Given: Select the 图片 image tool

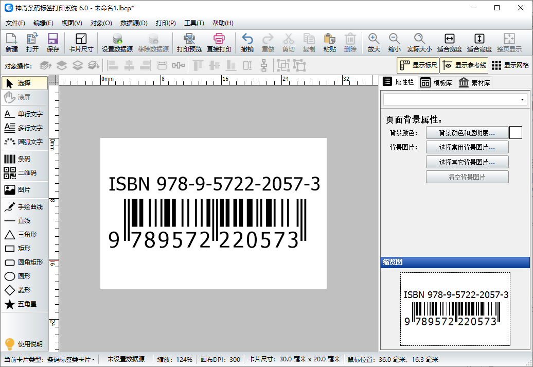Looking at the screenshot, I should (x=25, y=190).
